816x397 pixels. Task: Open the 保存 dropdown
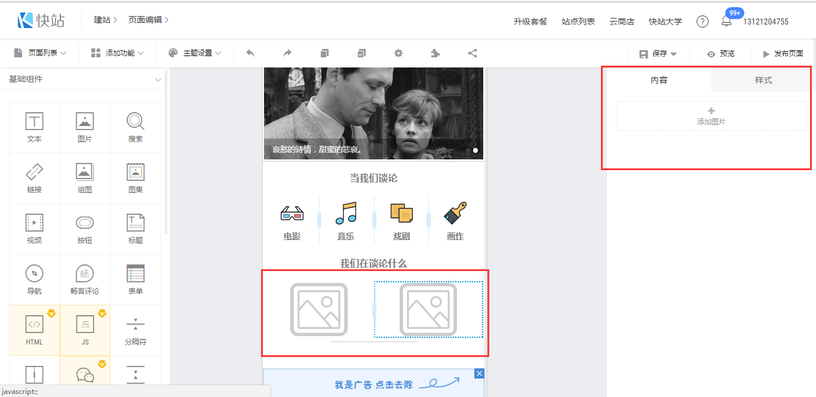[x=658, y=54]
